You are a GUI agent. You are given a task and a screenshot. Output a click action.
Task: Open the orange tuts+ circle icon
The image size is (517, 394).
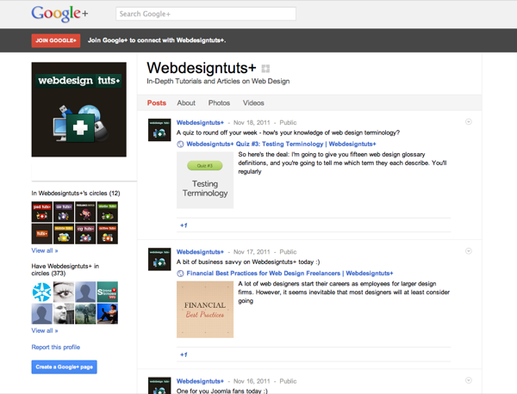tap(42, 234)
